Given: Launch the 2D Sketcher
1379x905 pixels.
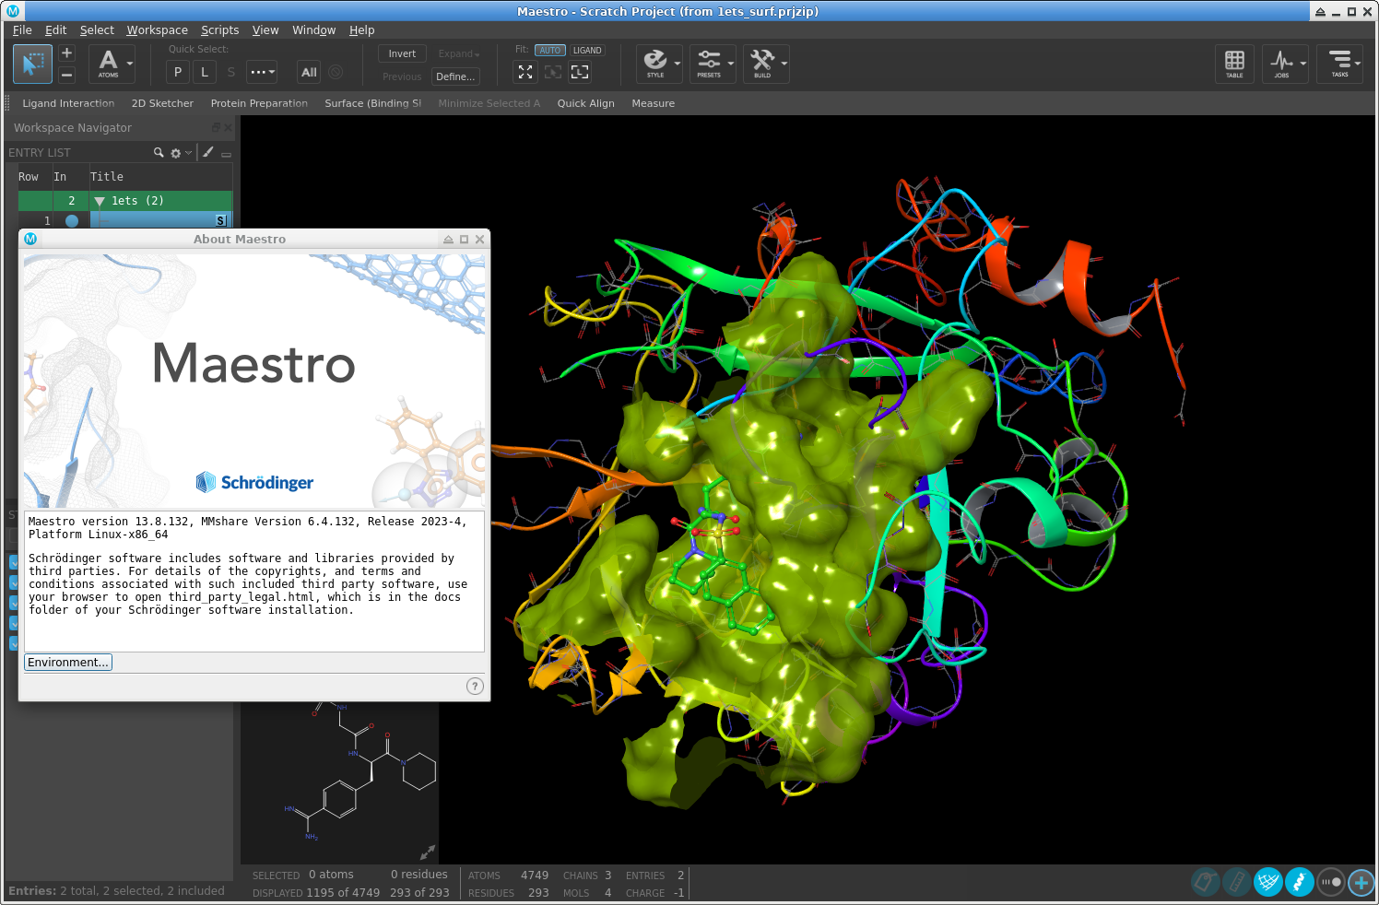Looking at the screenshot, I should click(x=162, y=103).
